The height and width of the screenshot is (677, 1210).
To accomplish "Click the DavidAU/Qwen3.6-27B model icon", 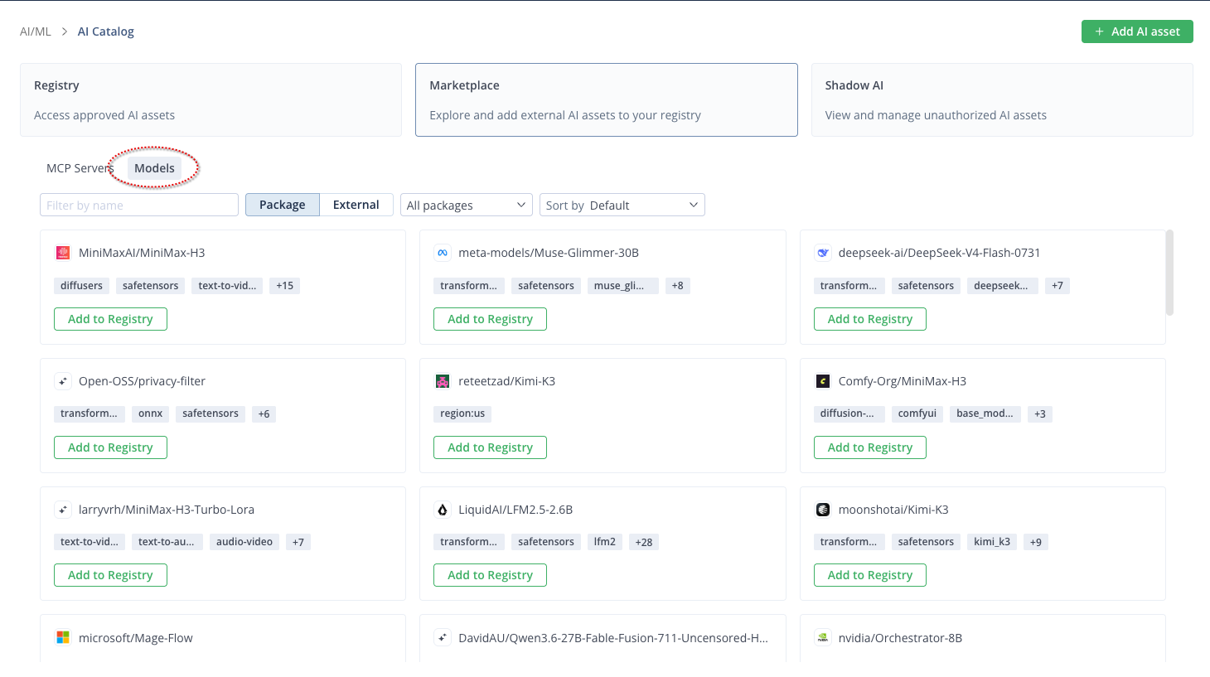I will click(x=443, y=638).
